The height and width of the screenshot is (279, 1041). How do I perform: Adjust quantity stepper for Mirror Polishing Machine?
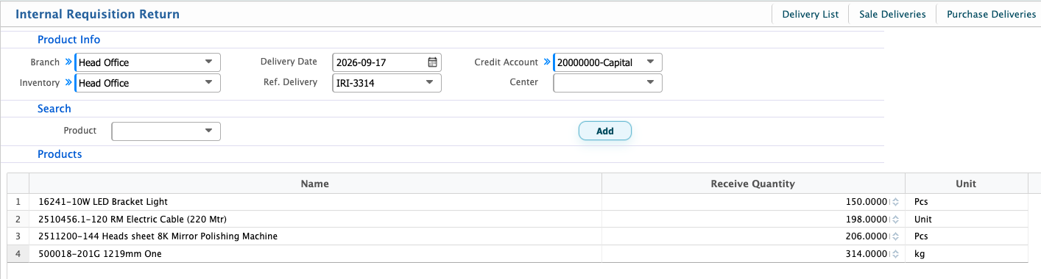tap(895, 236)
